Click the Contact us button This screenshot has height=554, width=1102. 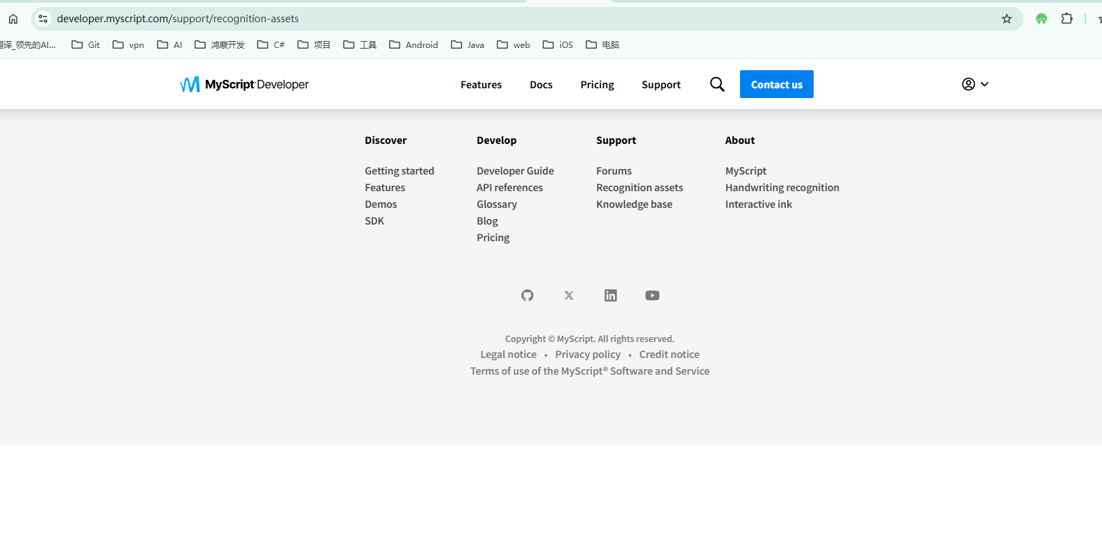tap(777, 84)
